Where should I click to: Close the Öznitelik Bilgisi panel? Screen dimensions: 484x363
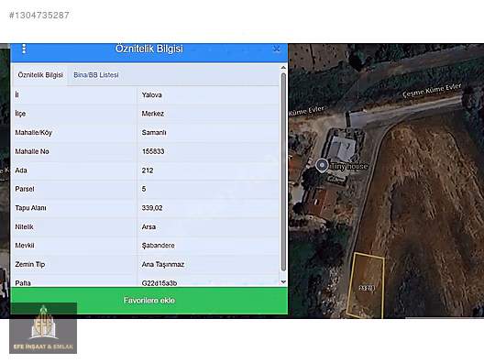click(x=277, y=49)
